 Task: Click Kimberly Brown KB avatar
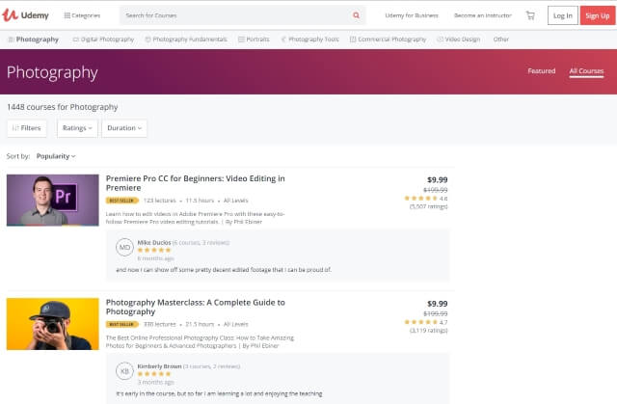point(124,371)
